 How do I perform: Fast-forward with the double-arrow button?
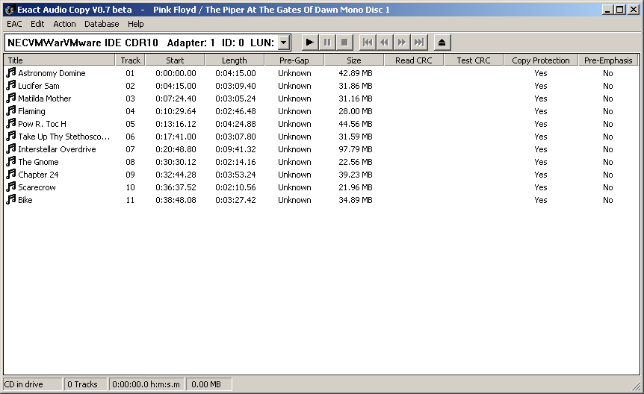(402, 43)
